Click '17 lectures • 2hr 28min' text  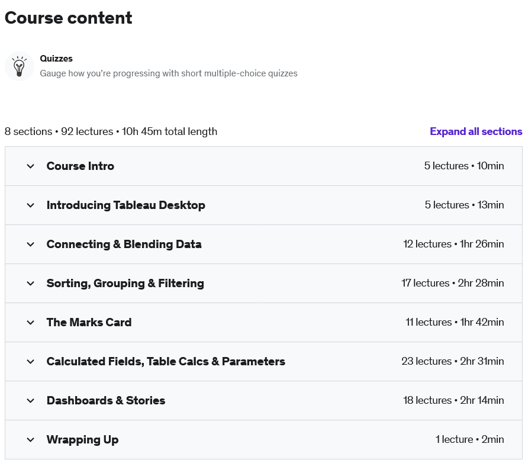coord(453,283)
